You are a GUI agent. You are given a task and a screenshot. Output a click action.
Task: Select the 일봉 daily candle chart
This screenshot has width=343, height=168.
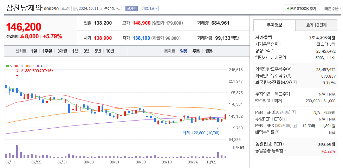[183, 51]
